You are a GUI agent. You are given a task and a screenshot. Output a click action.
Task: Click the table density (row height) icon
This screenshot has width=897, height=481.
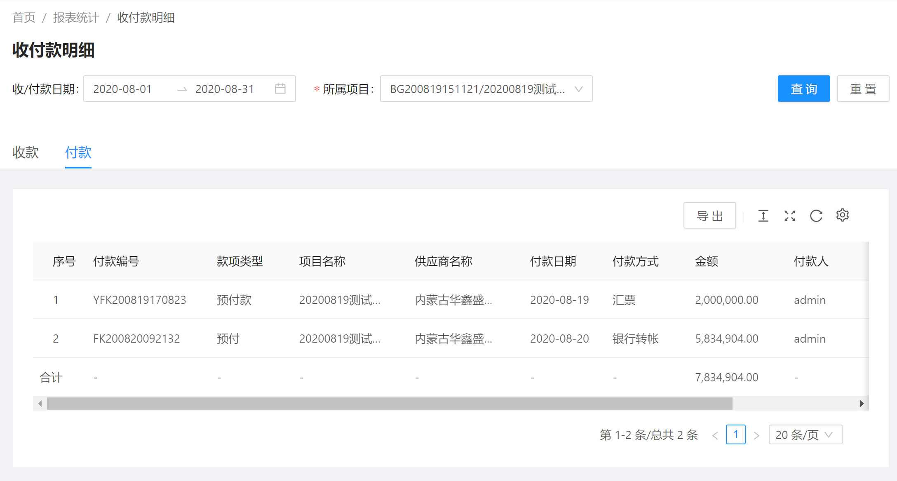point(763,215)
